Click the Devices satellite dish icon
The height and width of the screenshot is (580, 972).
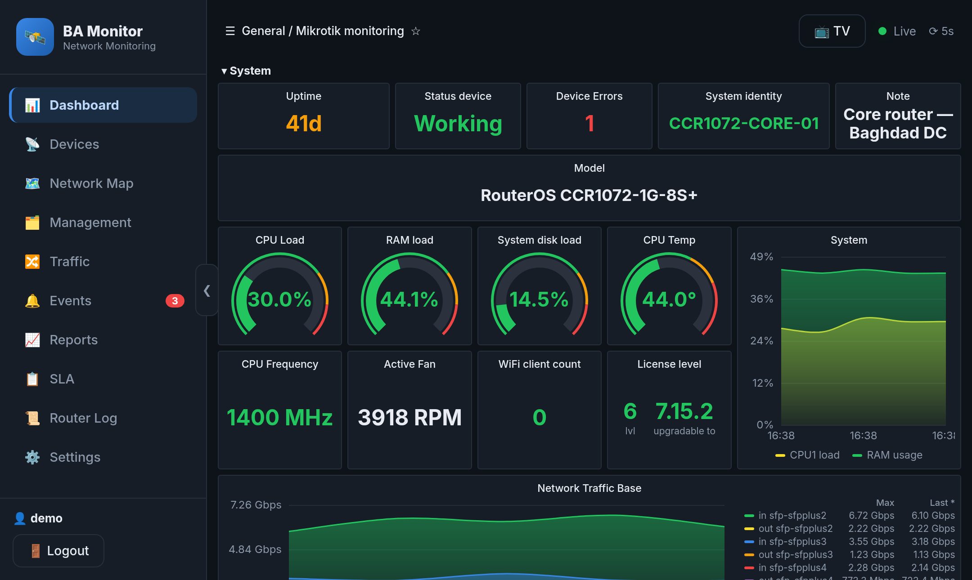click(32, 144)
